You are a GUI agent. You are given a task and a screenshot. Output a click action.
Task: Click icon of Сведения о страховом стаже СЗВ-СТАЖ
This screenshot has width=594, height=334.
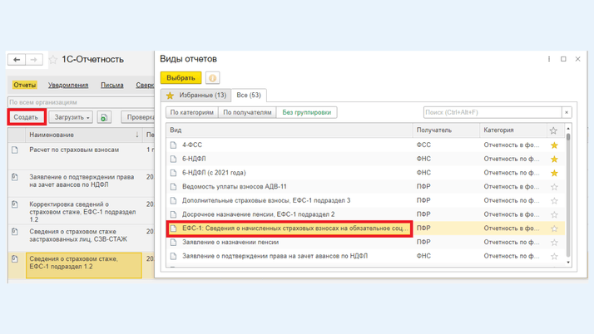[15, 232]
